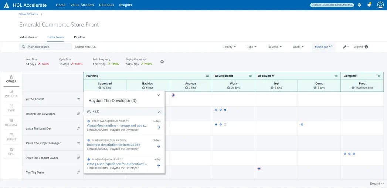
Task: Open the Insights menu
Action: (125, 5)
